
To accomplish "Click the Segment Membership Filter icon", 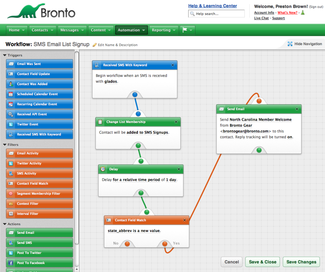I will click(x=11, y=194).
